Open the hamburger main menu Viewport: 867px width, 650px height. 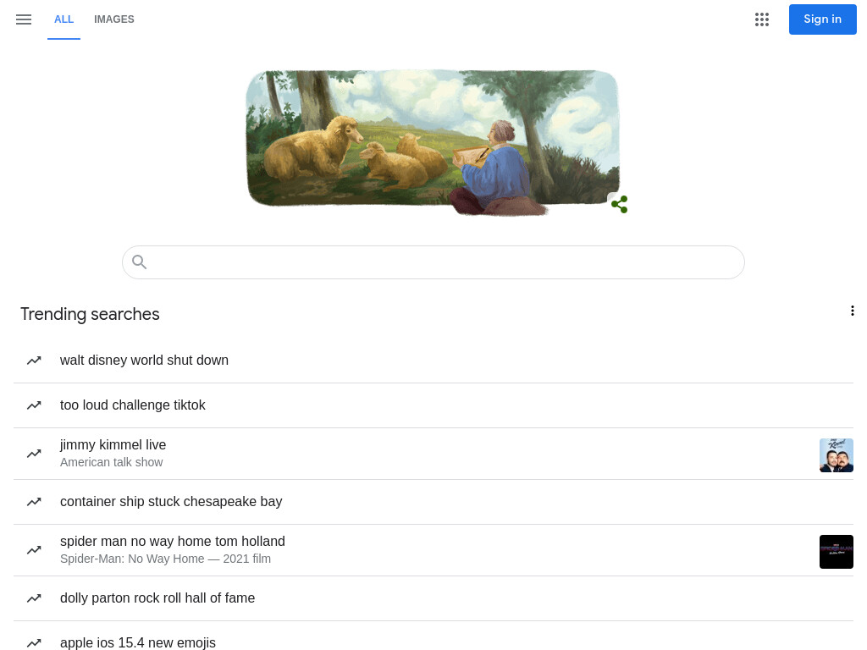point(23,19)
